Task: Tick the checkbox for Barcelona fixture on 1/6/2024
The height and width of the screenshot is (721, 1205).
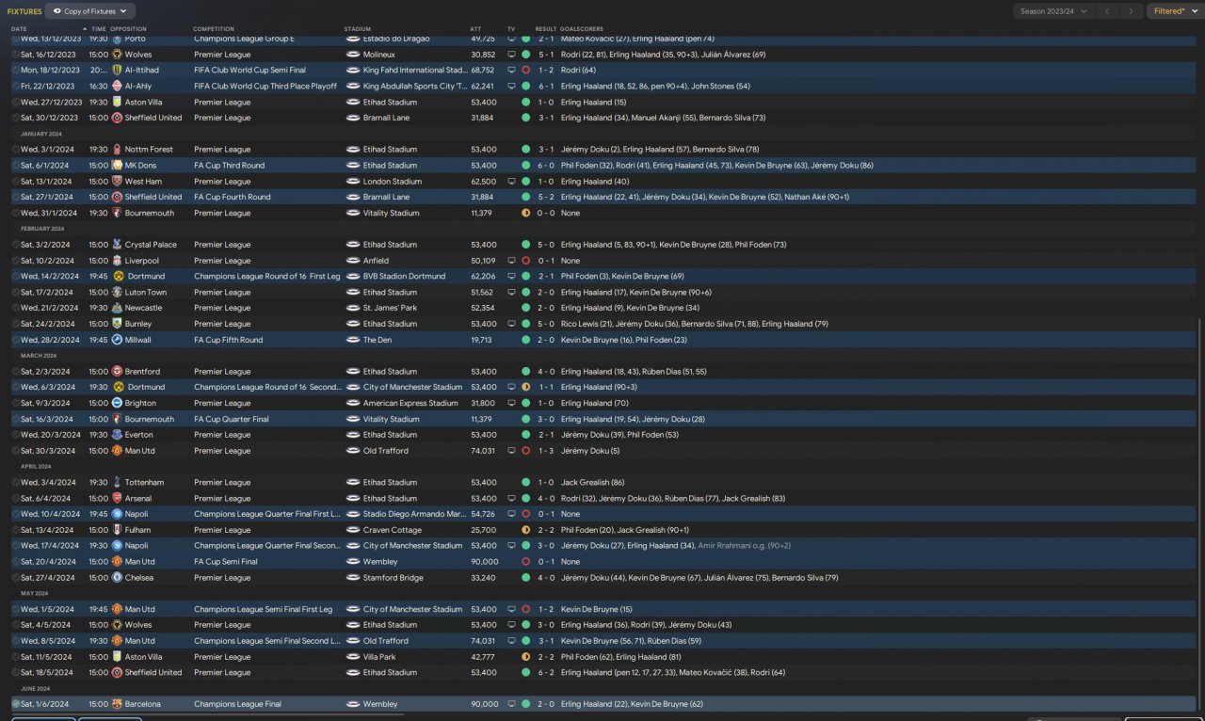Action: [x=16, y=704]
